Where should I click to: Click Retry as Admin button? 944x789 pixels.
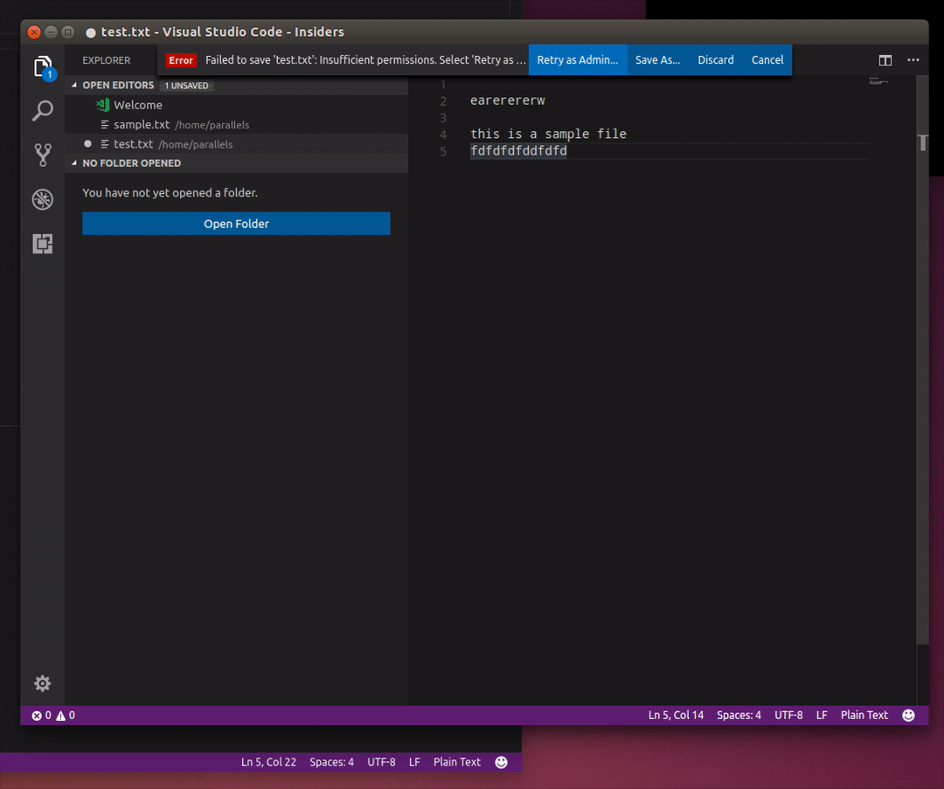click(x=578, y=60)
